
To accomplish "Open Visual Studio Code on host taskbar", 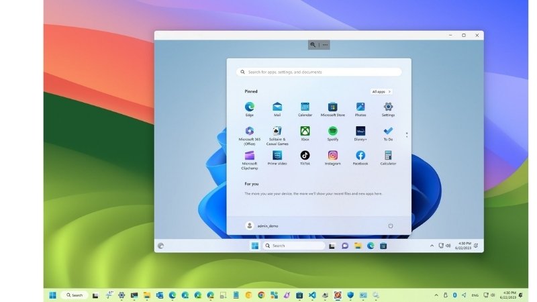I will (312, 295).
